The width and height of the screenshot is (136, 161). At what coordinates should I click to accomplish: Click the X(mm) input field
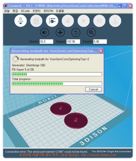pyautogui.click(x=46, y=42)
